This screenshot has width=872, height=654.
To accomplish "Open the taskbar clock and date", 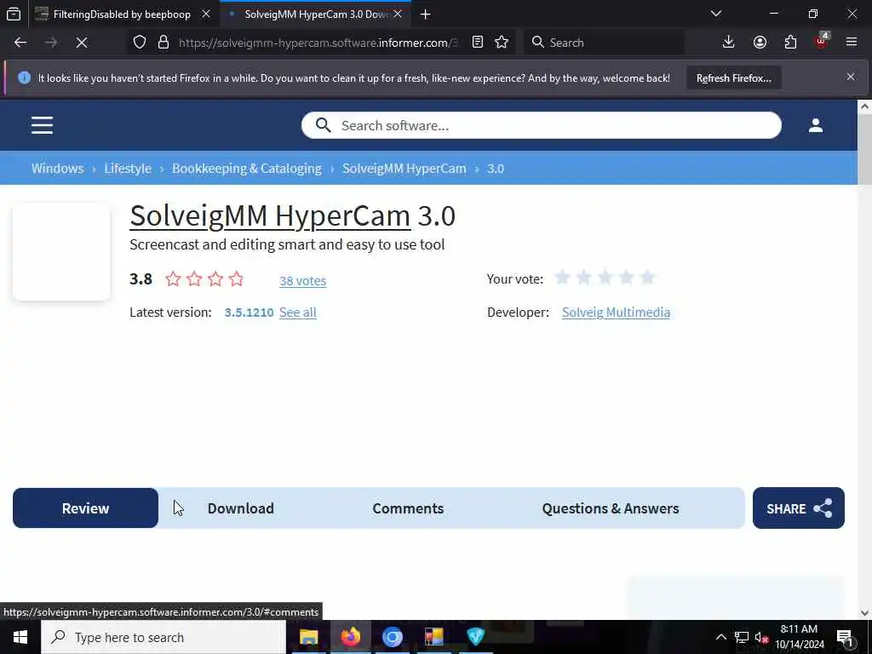I will [799, 637].
